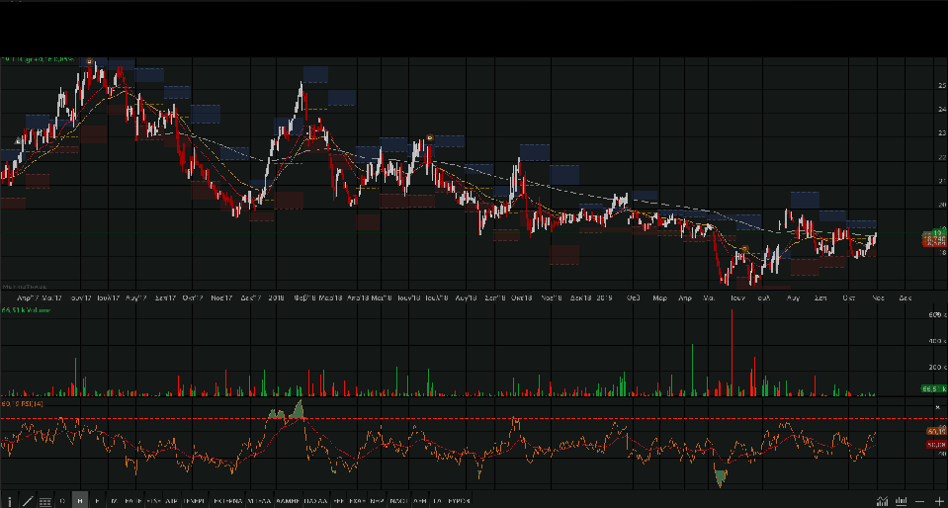Viewport: 948px width, 508px height.
Task: Zoom in using the plus icon
Action: [938, 501]
